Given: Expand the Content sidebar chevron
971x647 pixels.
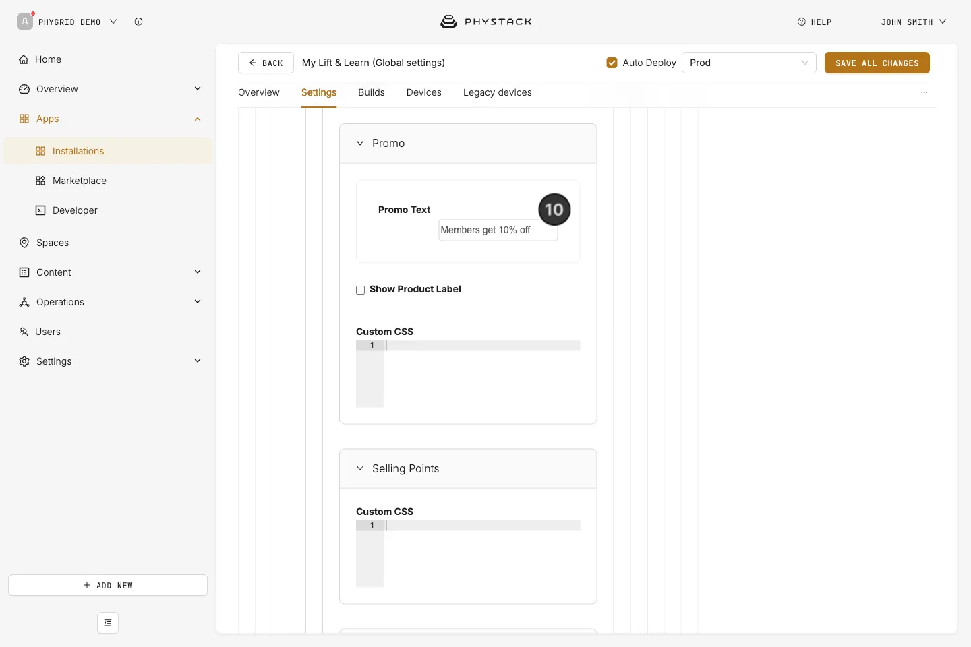Looking at the screenshot, I should point(198,272).
